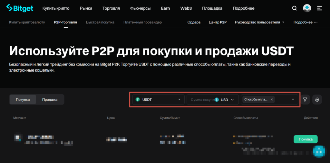The width and height of the screenshot is (330, 163).
Task: Open the Рынки menu
Action: (86, 8)
